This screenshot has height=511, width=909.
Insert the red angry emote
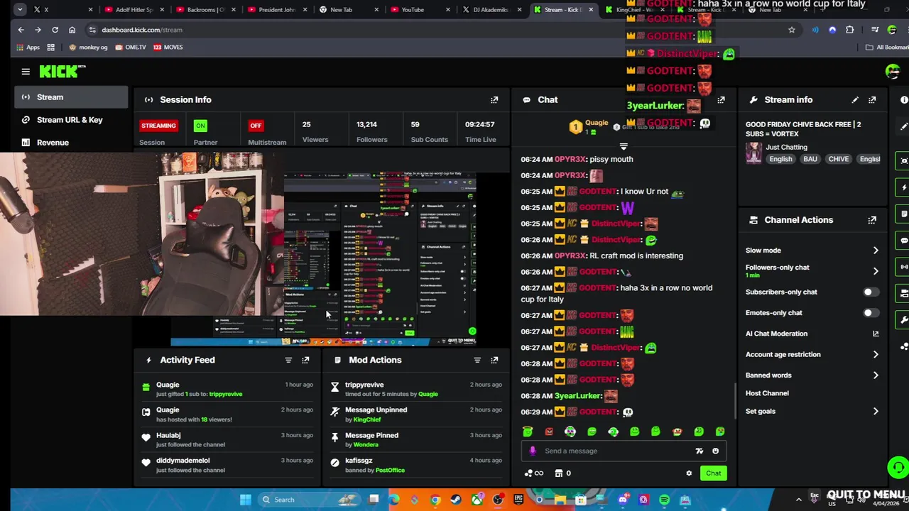pos(549,431)
